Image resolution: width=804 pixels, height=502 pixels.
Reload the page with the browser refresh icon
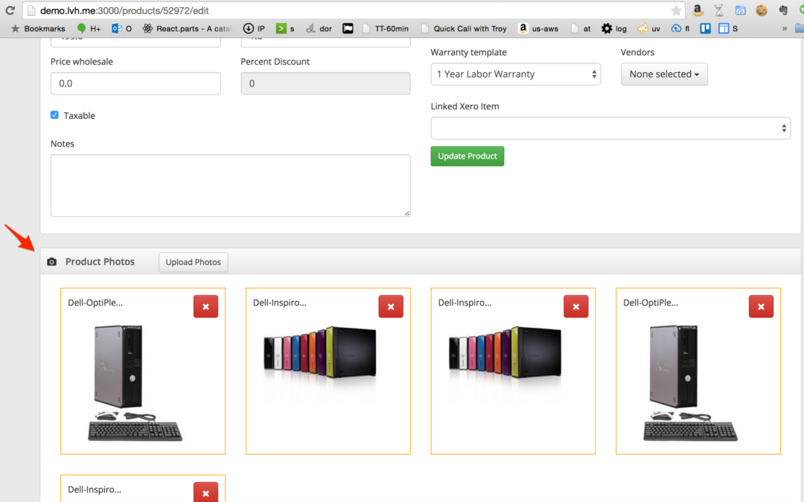[x=10, y=10]
